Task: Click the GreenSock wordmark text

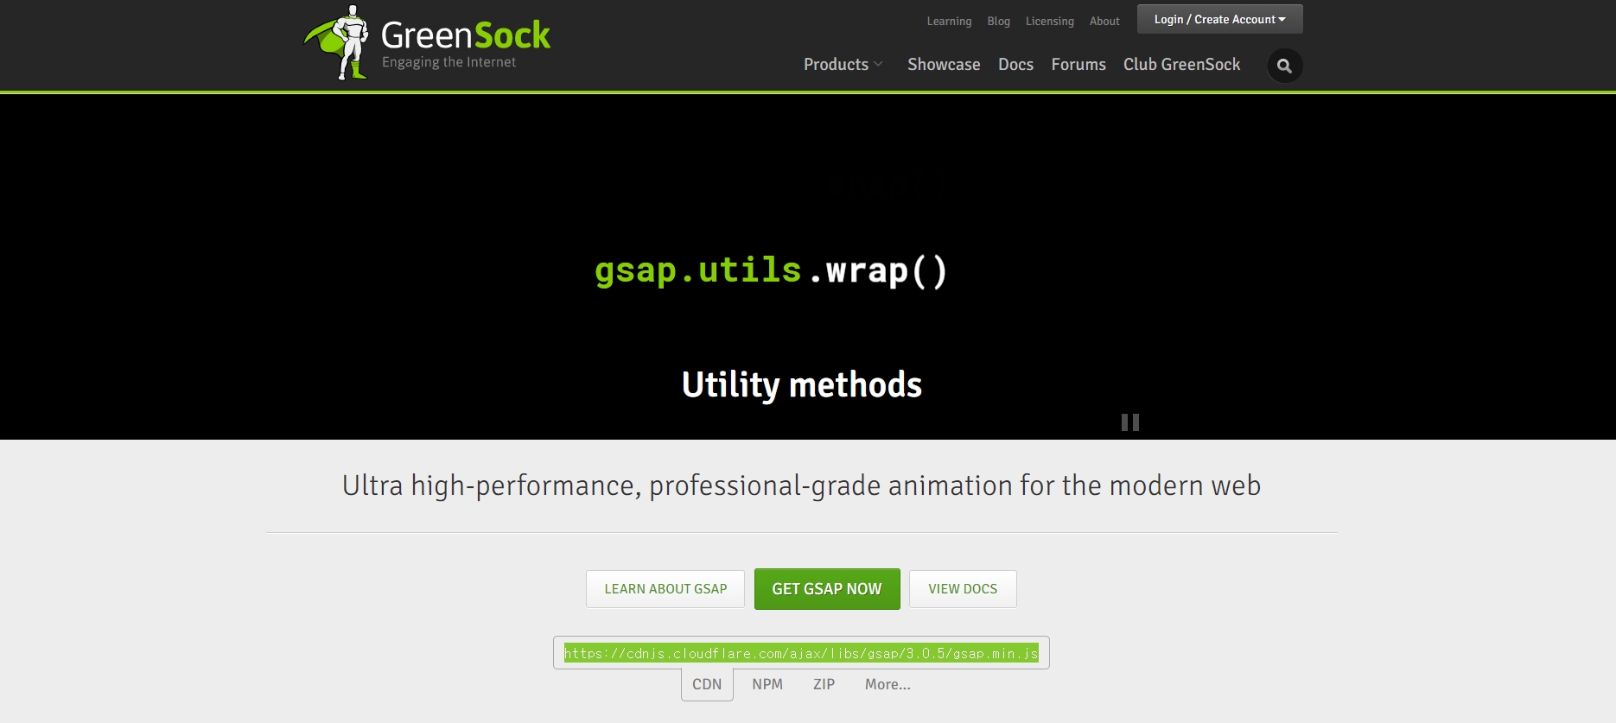Action: click(x=466, y=35)
